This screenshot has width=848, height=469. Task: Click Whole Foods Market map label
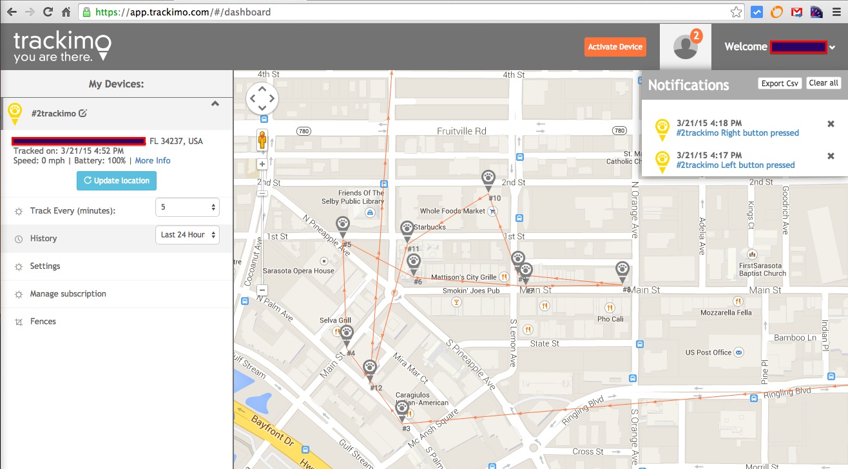[x=452, y=211]
